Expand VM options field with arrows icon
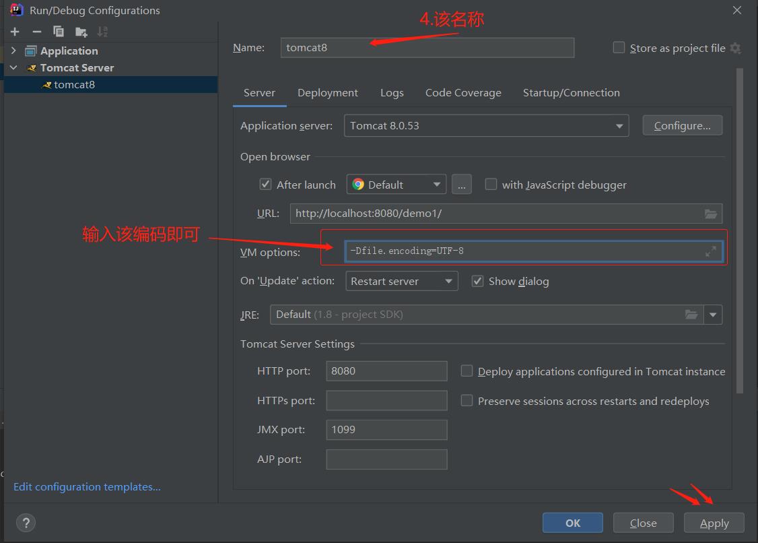The height and width of the screenshot is (543, 758). (711, 251)
